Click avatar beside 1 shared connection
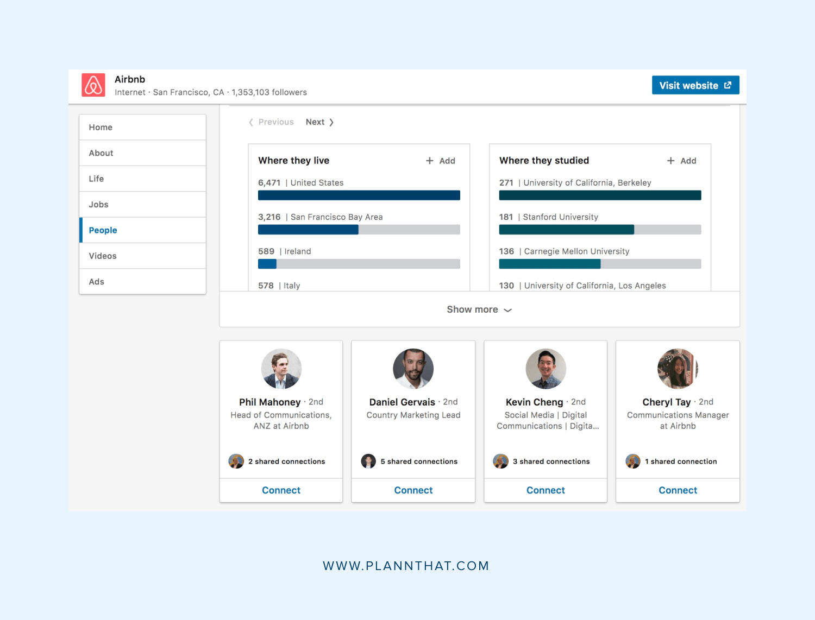The image size is (815, 620). click(633, 461)
